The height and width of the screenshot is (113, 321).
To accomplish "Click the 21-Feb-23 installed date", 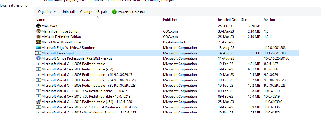I will point(226,42).
